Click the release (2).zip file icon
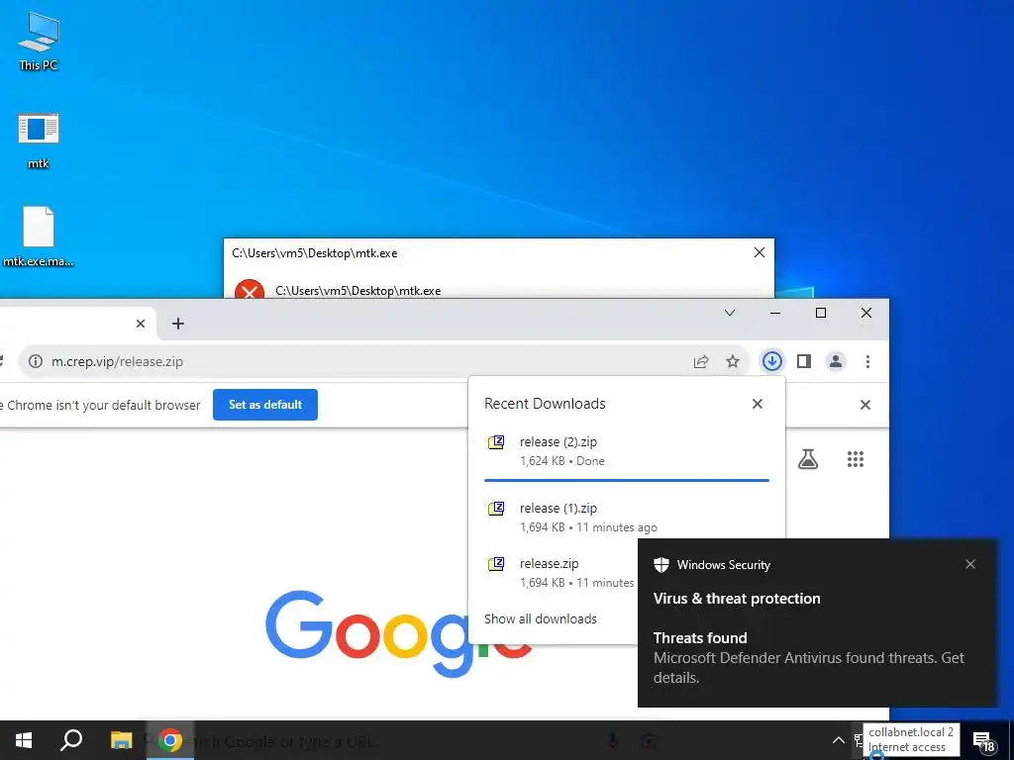 coord(496,442)
